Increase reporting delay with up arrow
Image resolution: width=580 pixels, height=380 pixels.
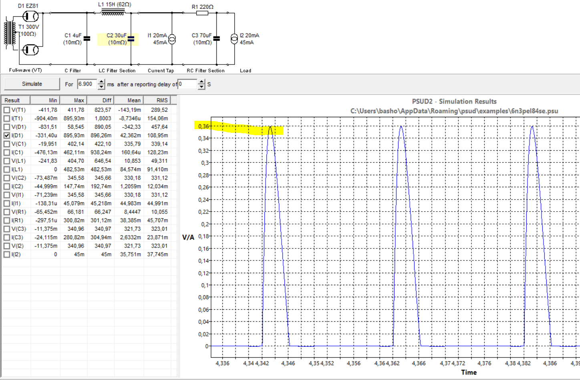(201, 82)
